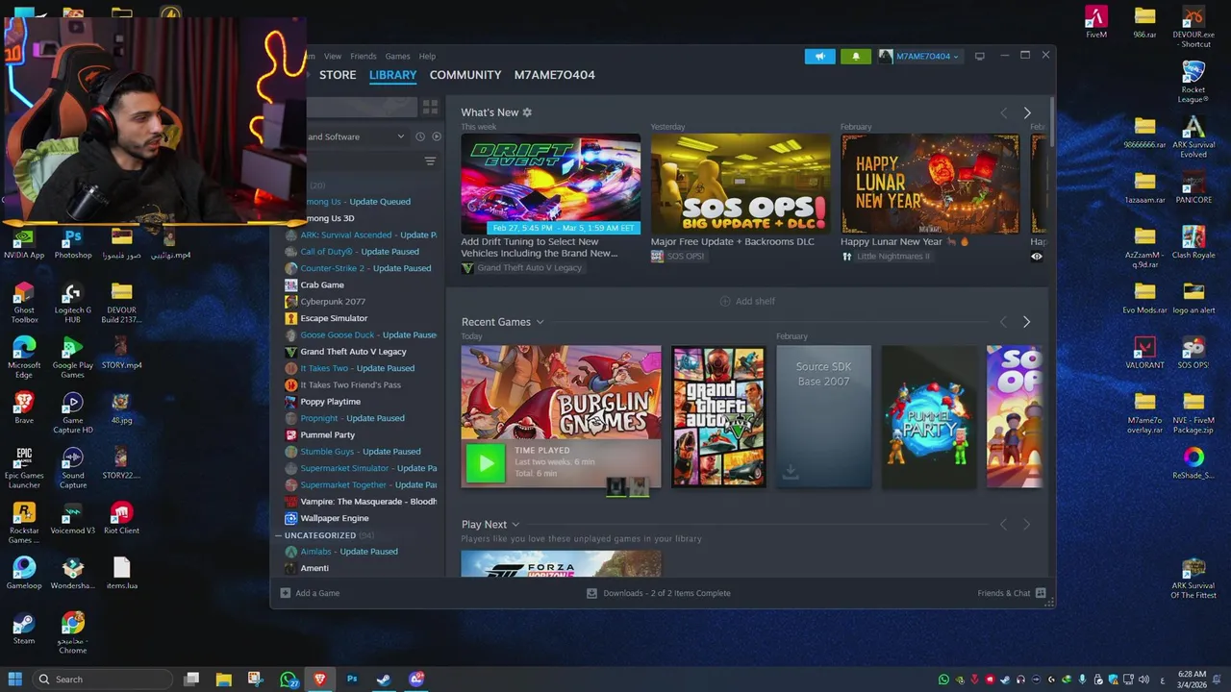Open the green notifications bell
Viewport: 1231px width, 692px height.
click(855, 56)
